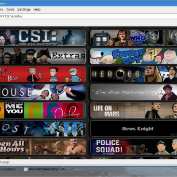Select the House banner
This screenshot has height=177, width=177.
tap(43, 92)
